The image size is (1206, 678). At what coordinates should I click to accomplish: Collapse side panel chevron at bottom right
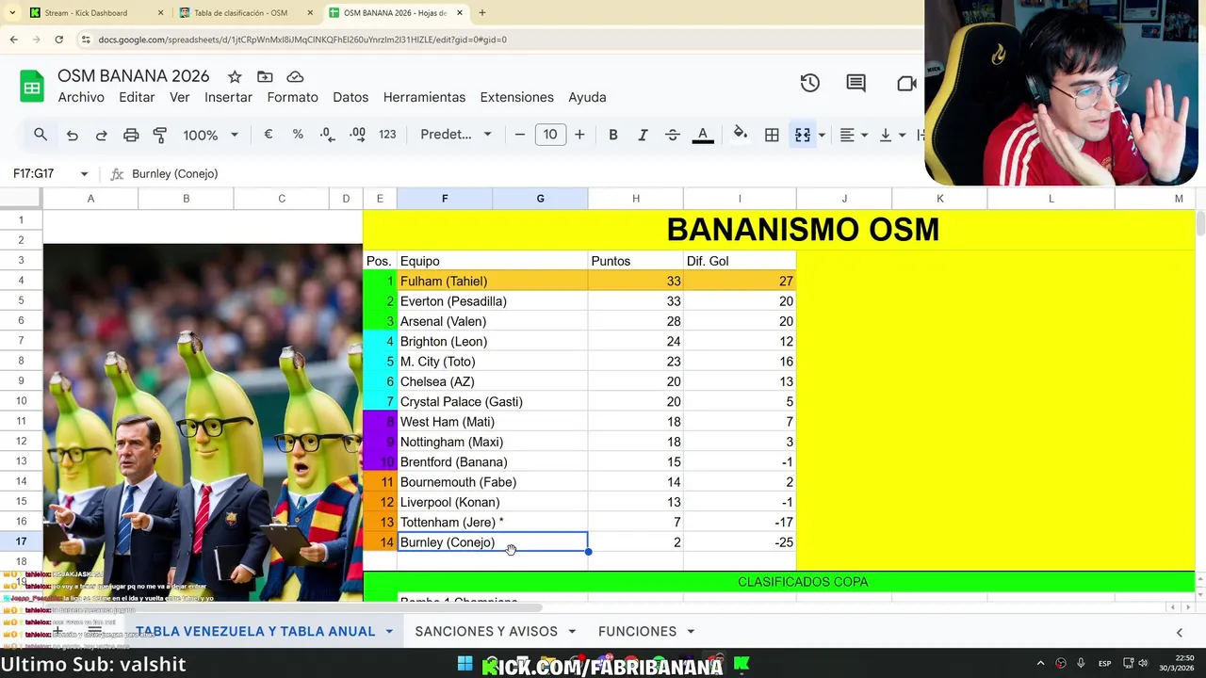[1179, 632]
